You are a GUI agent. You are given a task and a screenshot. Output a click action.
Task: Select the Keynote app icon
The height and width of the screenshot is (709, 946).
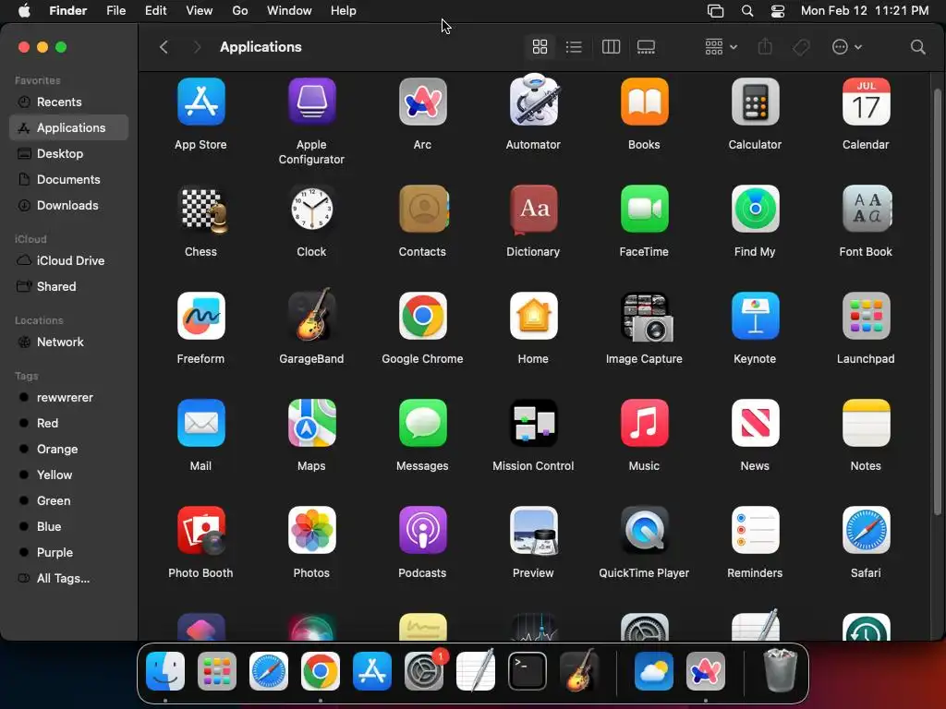pyautogui.click(x=755, y=316)
